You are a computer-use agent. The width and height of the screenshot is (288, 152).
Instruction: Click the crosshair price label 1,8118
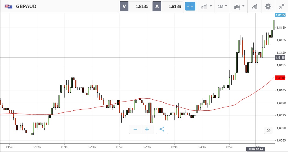280,58
